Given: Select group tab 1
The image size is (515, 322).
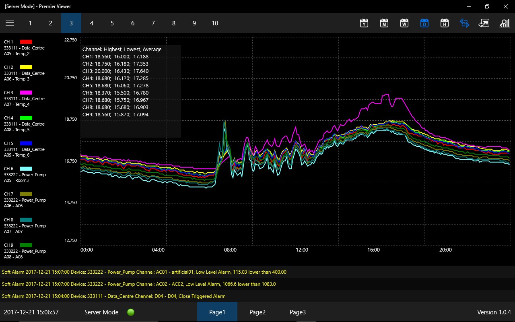Looking at the screenshot, I should pos(30,23).
